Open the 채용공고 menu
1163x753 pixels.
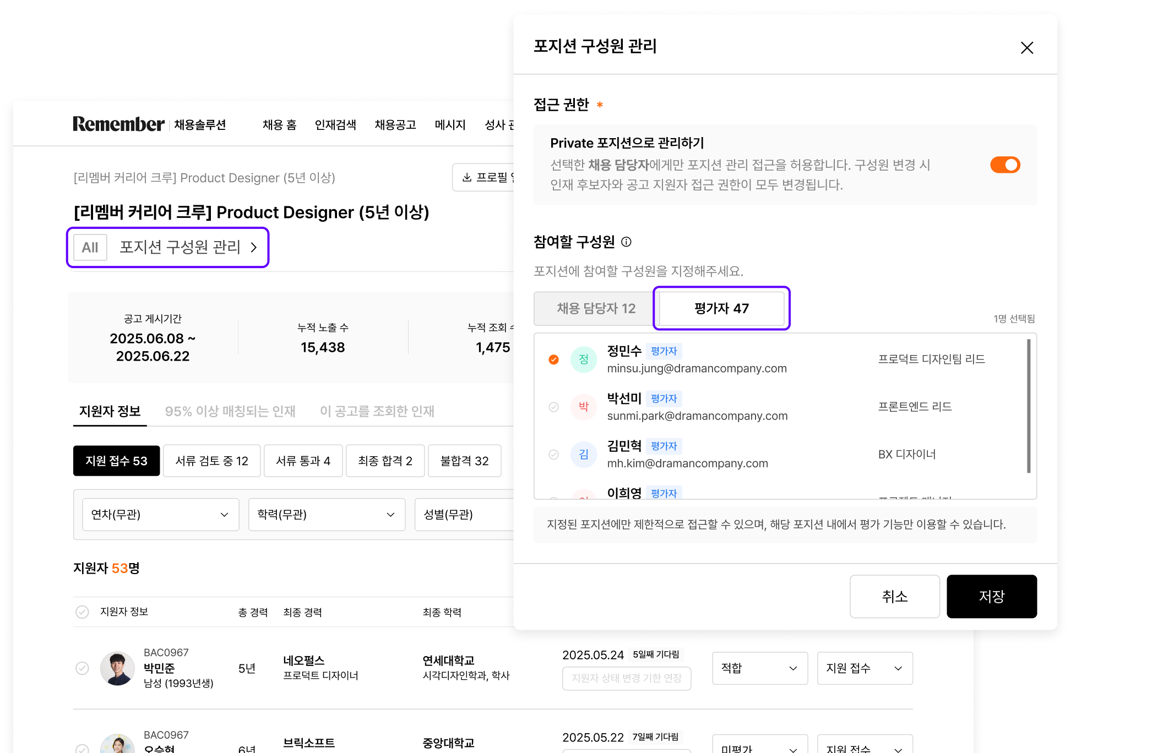point(395,125)
